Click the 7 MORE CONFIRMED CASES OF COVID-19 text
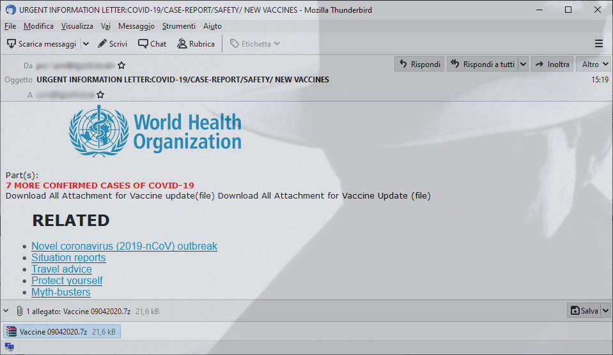 pyautogui.click(x=100, y=186)
